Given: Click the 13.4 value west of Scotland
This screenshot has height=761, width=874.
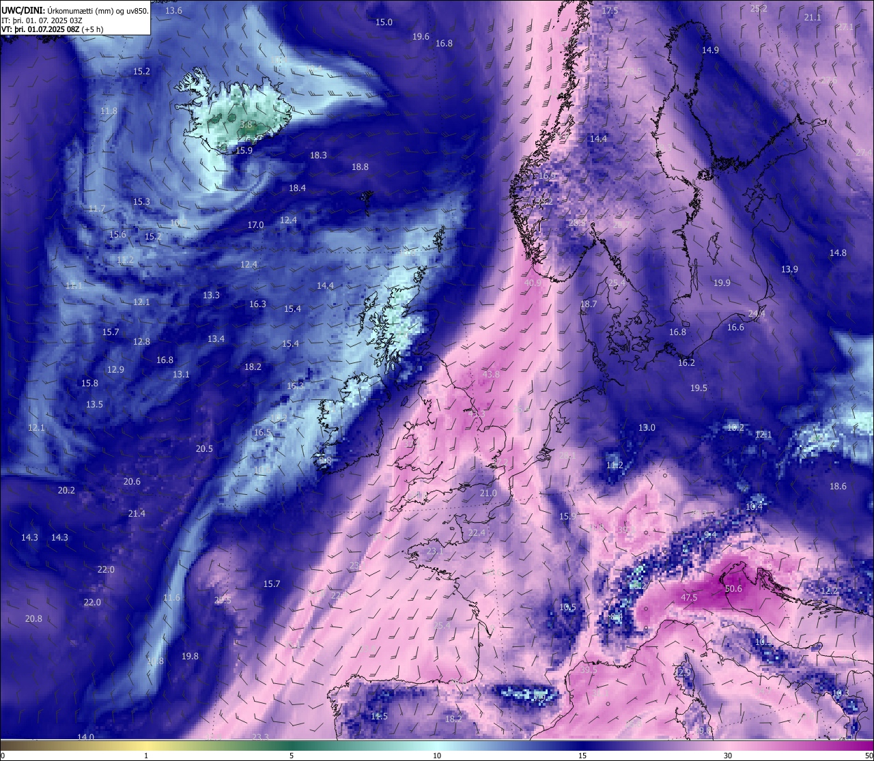Looking at the screenshot, I should pos(216,339).
